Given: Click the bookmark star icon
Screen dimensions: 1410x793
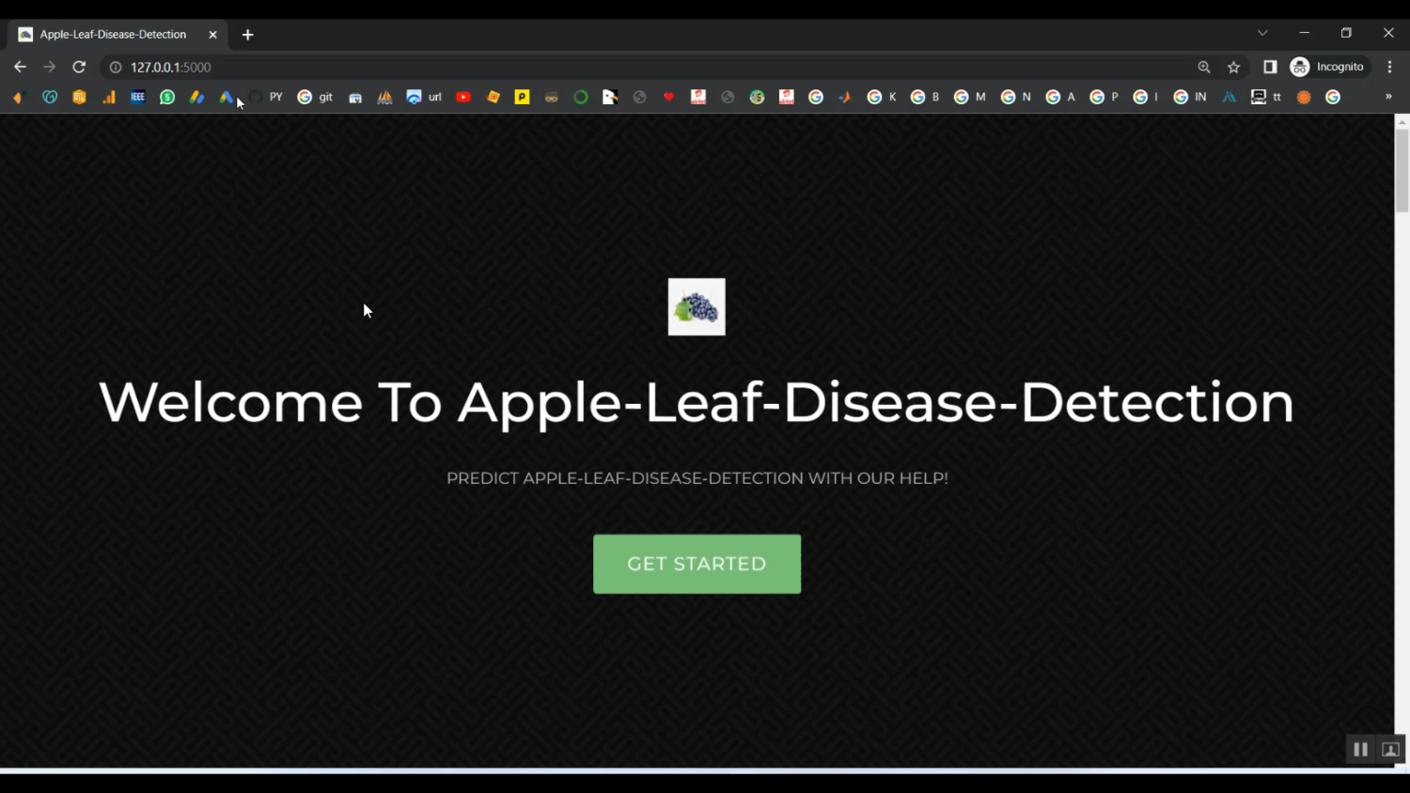Looking at the screenshot, I should click(x=1233, y=67).
